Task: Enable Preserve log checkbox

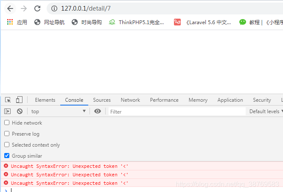Action: pos(7,134)
